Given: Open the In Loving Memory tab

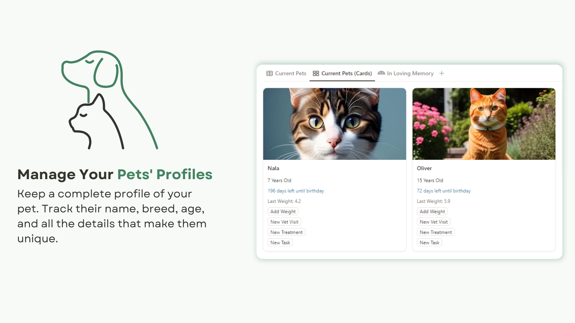Looking at the screenshot, I should click(410, 73).
